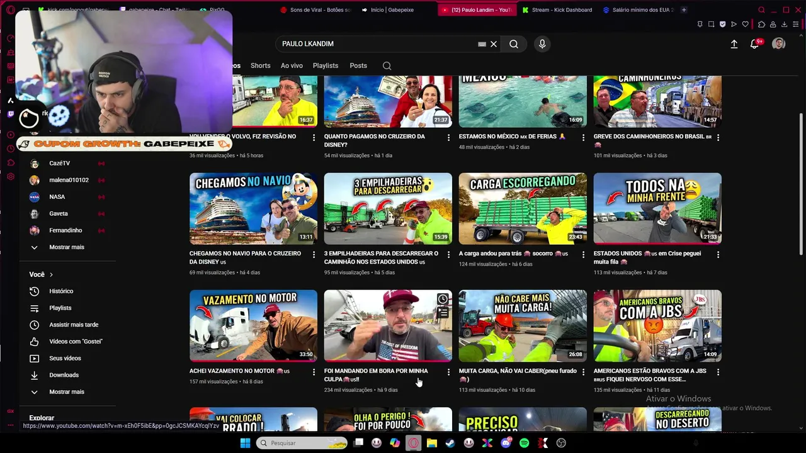Click the Windows taskbar Pesquisar search box
Screen dimensions: 806x453
pyautogui.click(x=302, y=443)
